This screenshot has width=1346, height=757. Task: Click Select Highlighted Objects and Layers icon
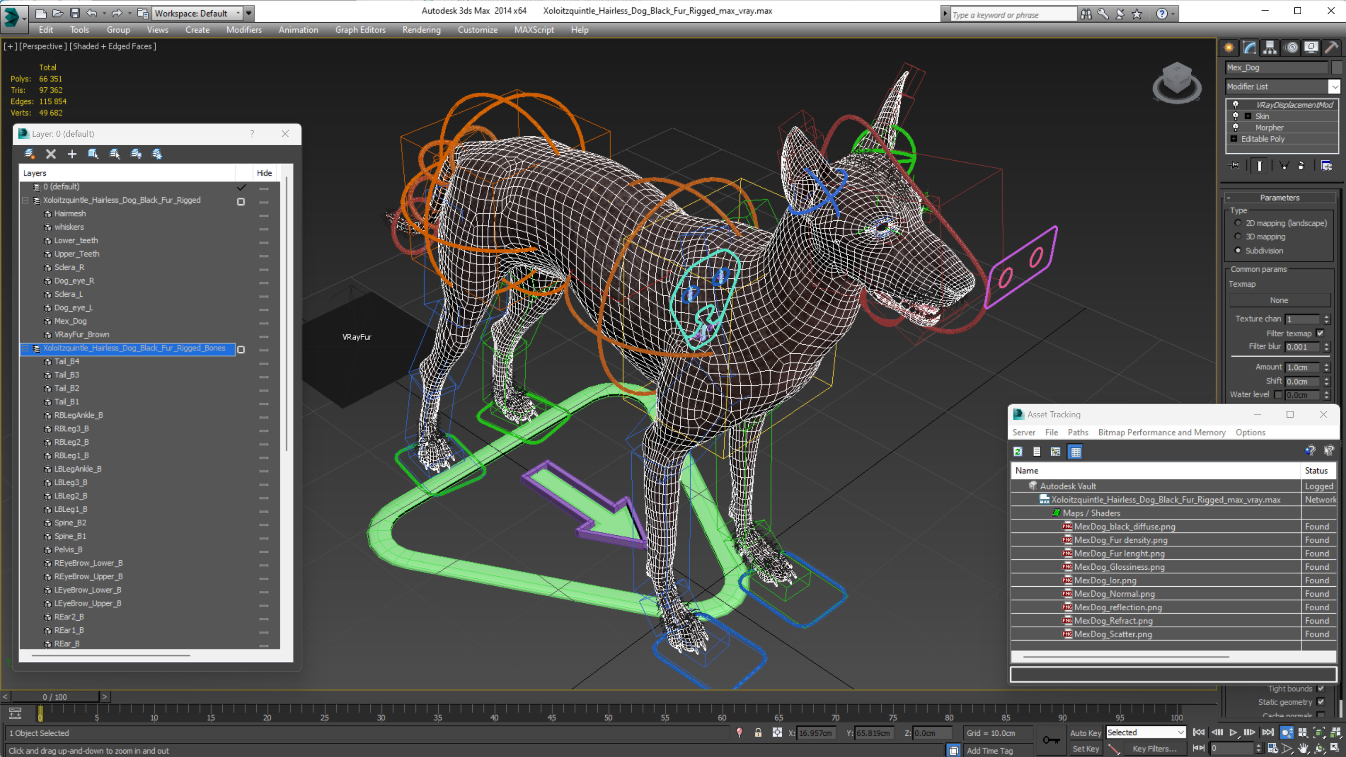pos(93,154)
